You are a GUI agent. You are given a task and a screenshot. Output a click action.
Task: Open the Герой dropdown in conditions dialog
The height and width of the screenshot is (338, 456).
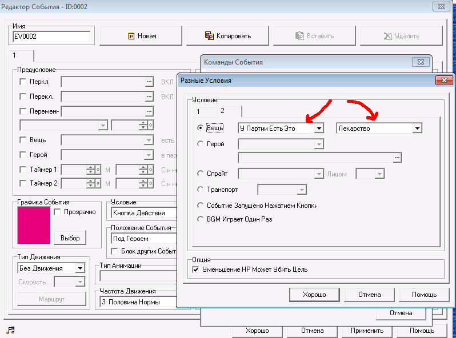[x=281, y=144]
